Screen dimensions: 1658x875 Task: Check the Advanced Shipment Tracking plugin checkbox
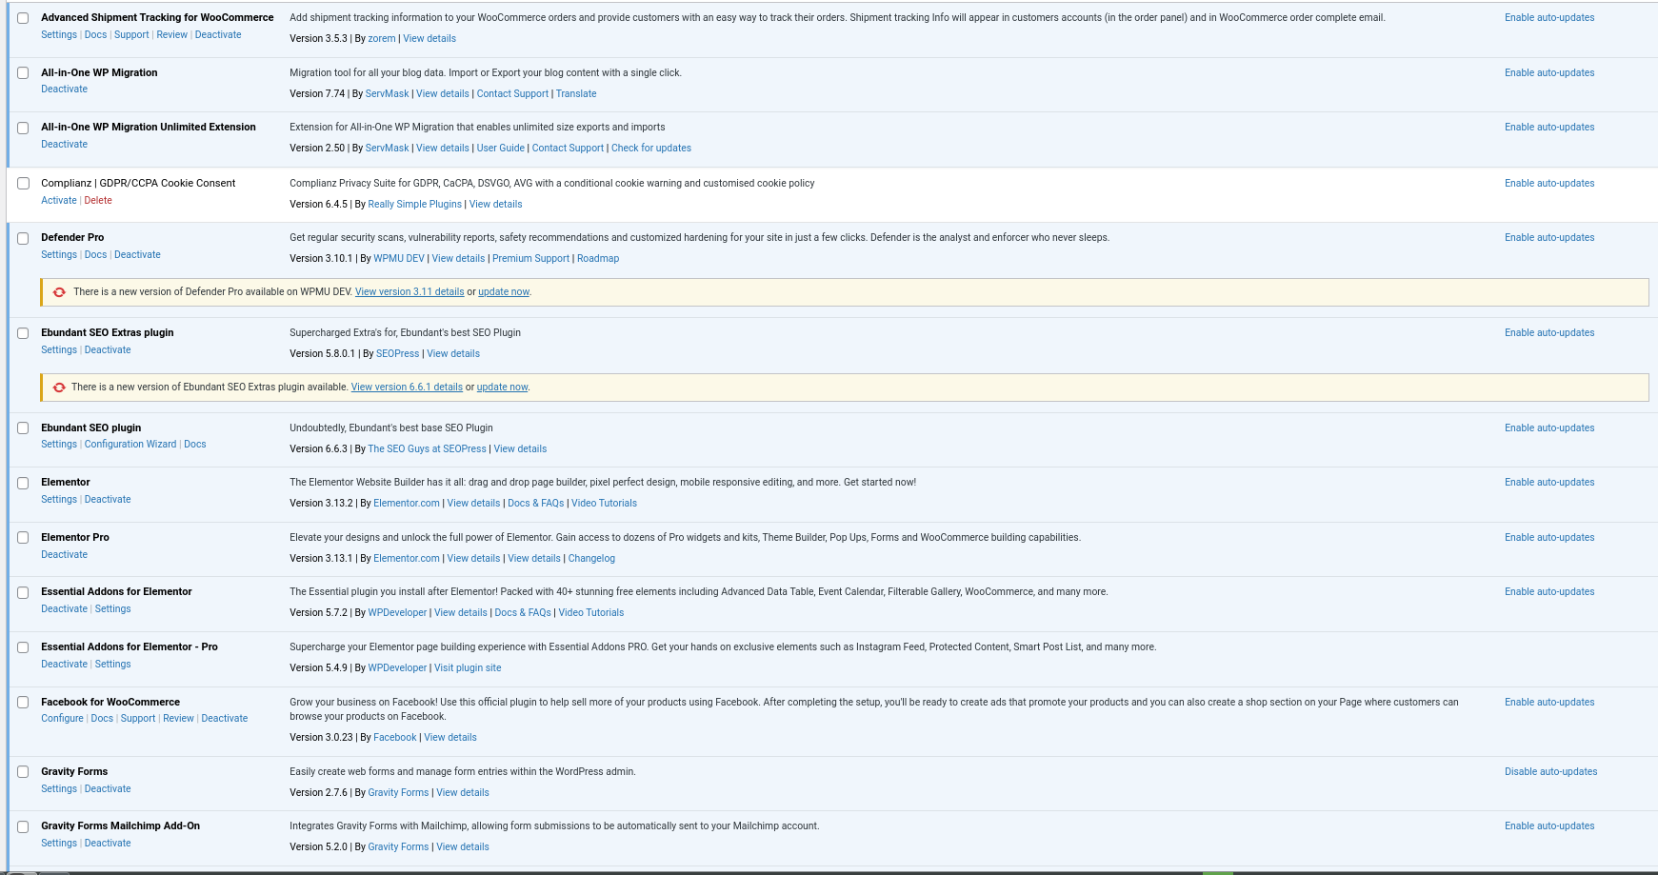pos(23,18)
